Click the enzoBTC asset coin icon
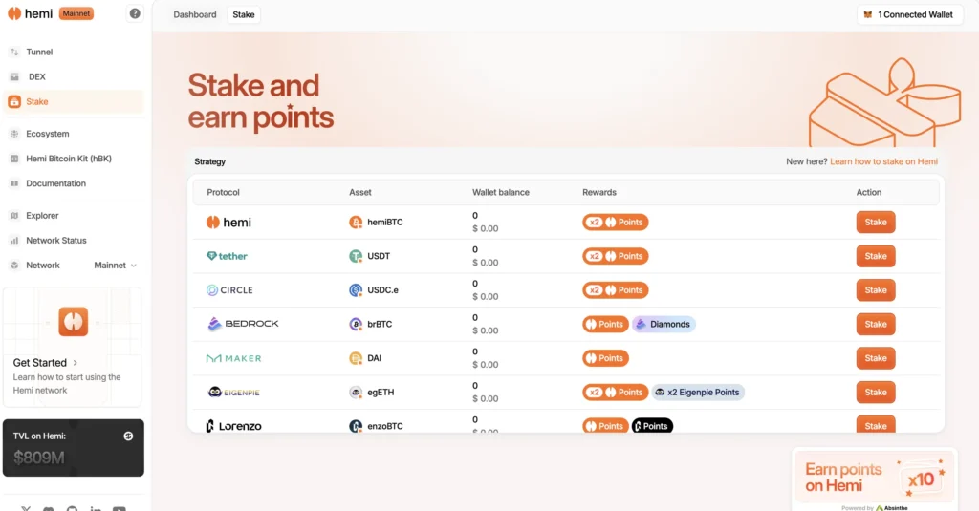979x511 pixels. click(x=356, y=426)
